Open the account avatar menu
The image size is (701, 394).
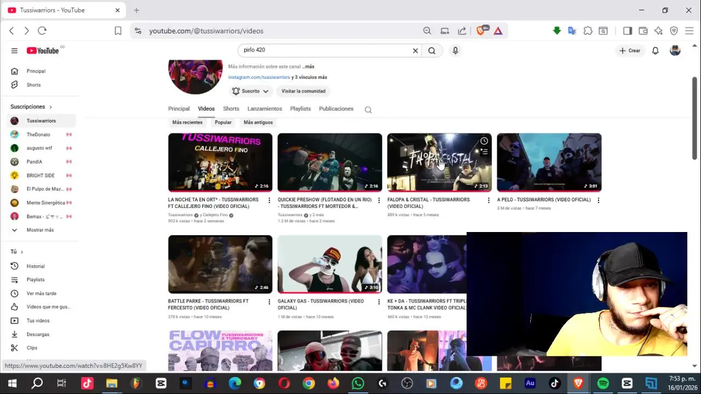(x=675, y=50)
